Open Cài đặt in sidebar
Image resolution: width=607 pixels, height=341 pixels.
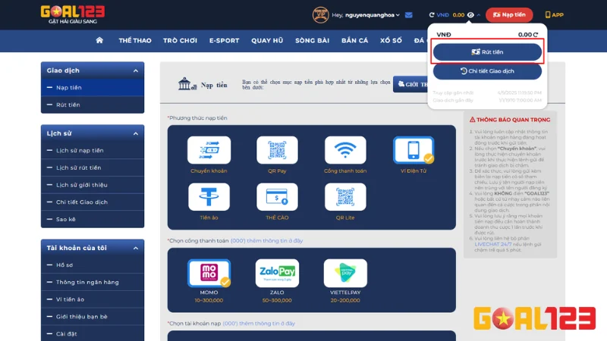tap(93, 333)
